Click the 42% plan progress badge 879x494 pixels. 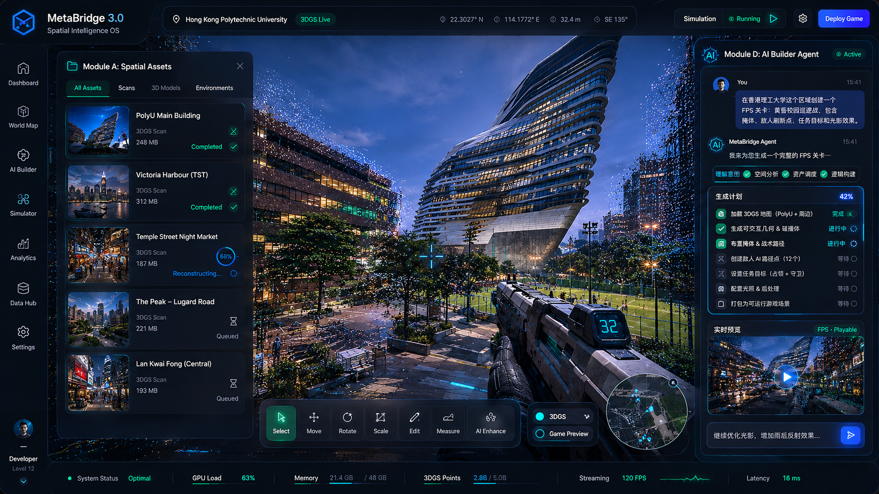point(846,196)
